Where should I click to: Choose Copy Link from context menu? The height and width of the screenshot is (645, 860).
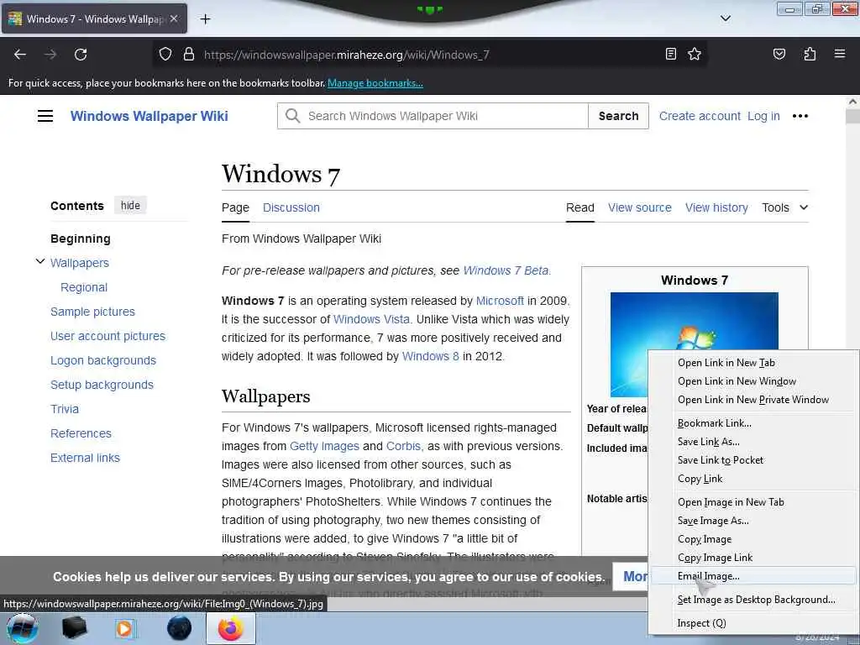(700, 479)
